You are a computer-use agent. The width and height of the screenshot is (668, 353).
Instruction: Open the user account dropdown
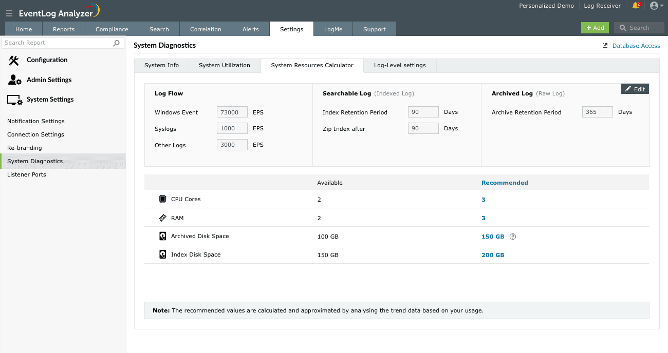656,6
